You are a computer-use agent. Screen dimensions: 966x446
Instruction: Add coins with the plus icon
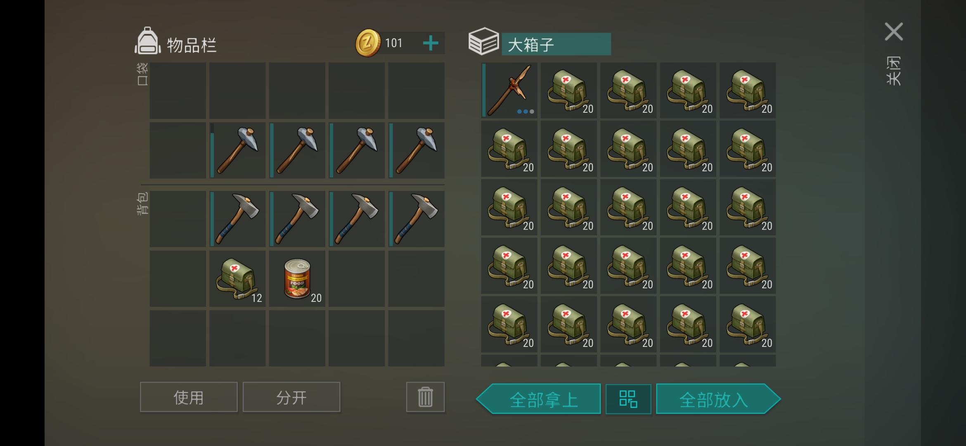(x=431, y=43)
